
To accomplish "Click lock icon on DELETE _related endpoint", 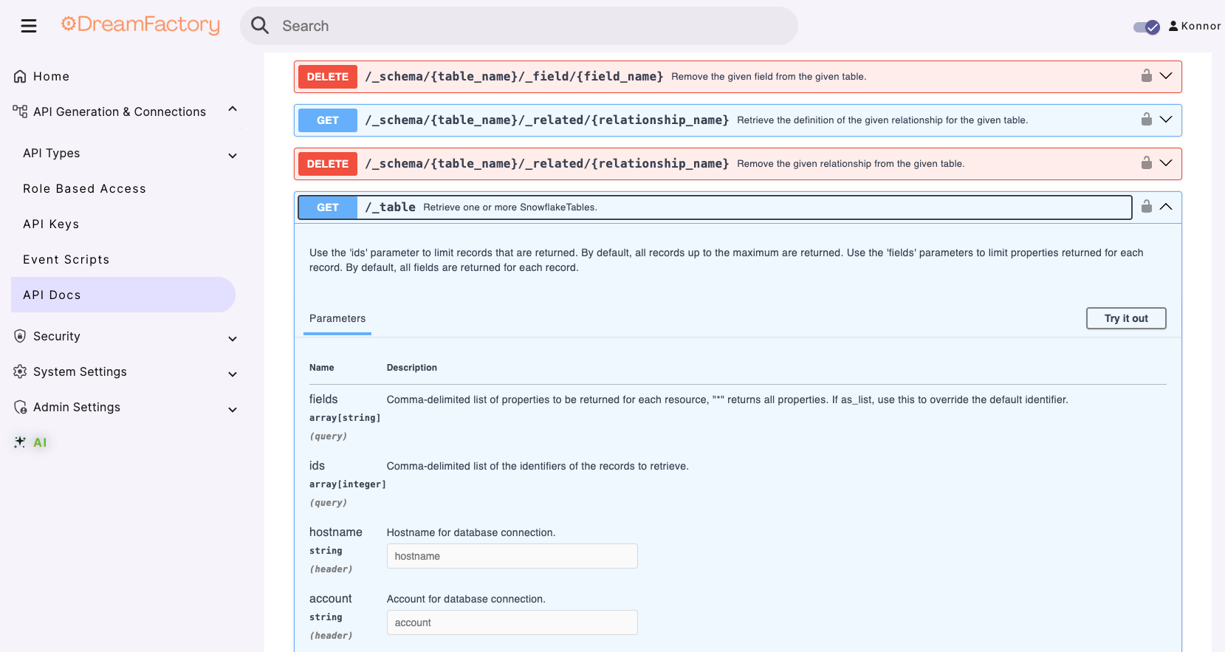I will [x=1147, y=162].
